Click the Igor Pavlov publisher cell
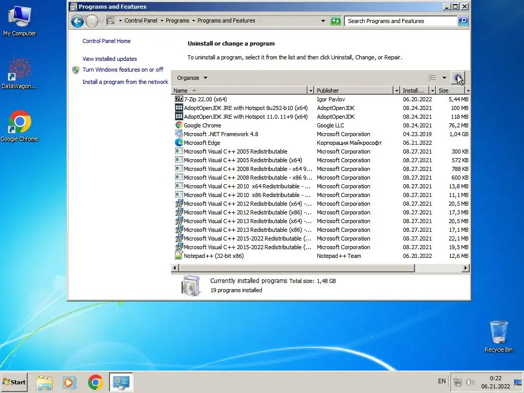 tap(331, 99)
